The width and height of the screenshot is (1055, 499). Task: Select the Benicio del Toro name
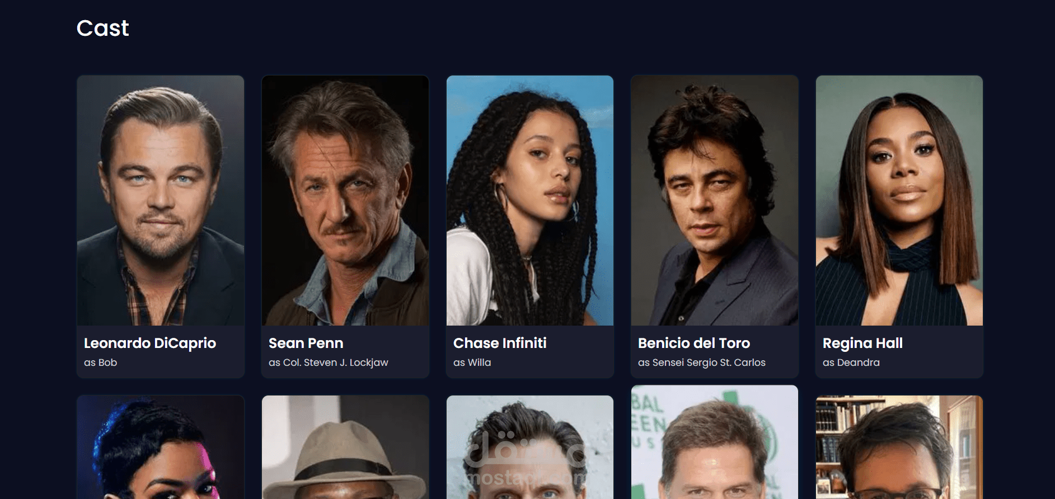(694, 343)
